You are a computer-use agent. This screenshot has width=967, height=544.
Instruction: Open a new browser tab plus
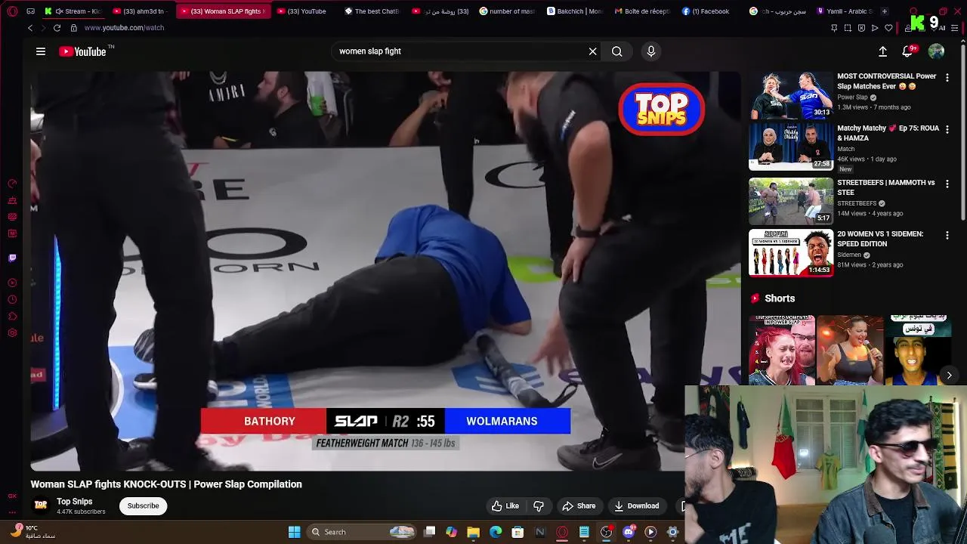[x=885, y=11]
